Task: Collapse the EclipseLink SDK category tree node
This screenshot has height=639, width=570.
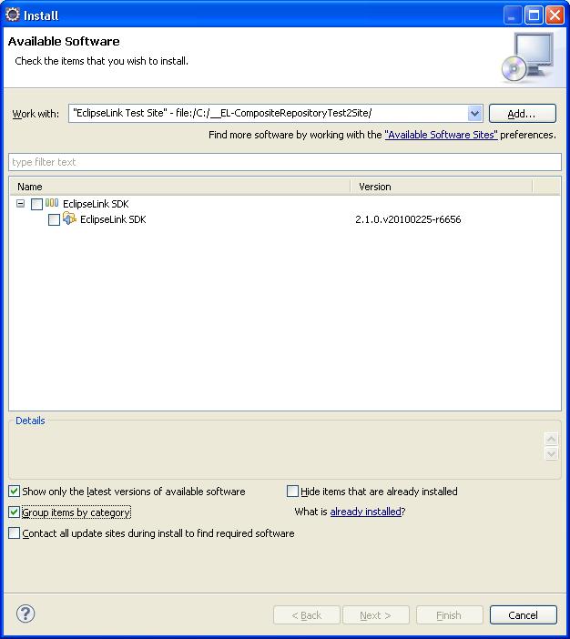Action: click(x=20, y=203)
